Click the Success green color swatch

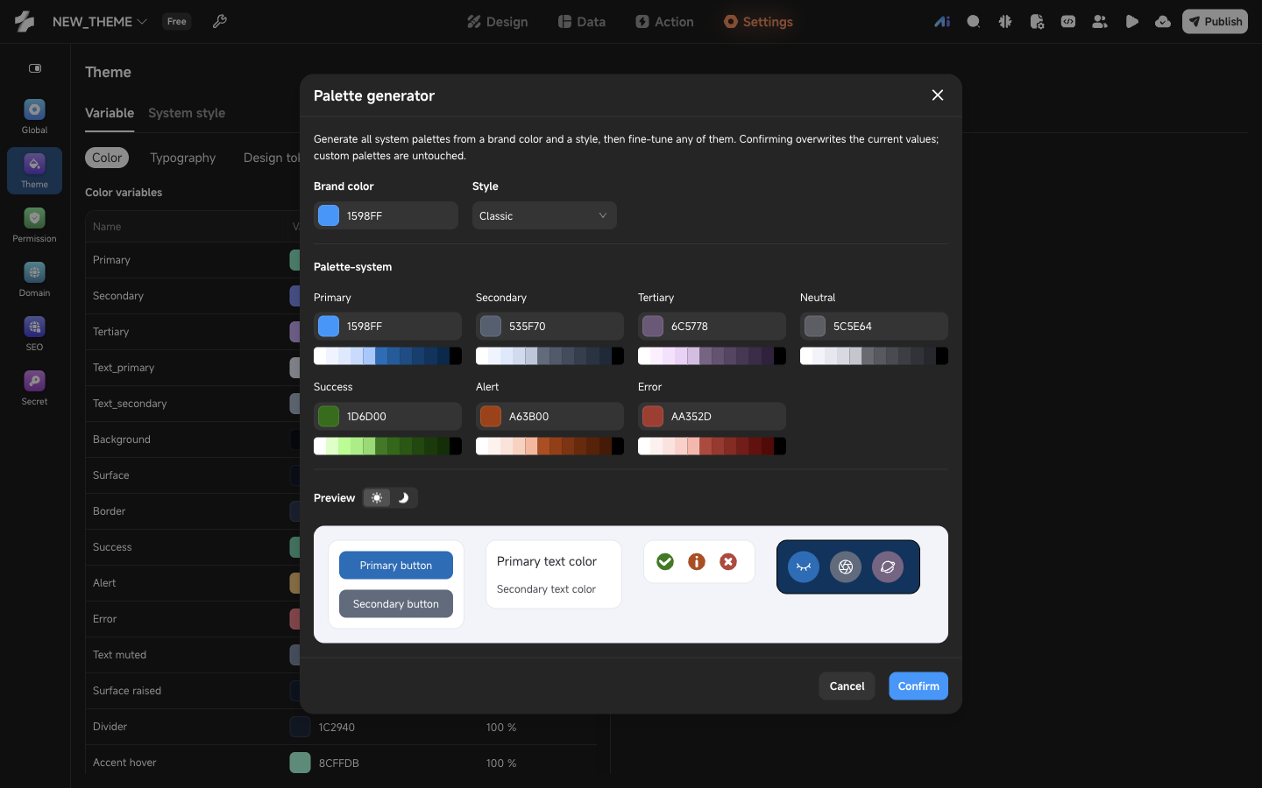click(329, 416)
